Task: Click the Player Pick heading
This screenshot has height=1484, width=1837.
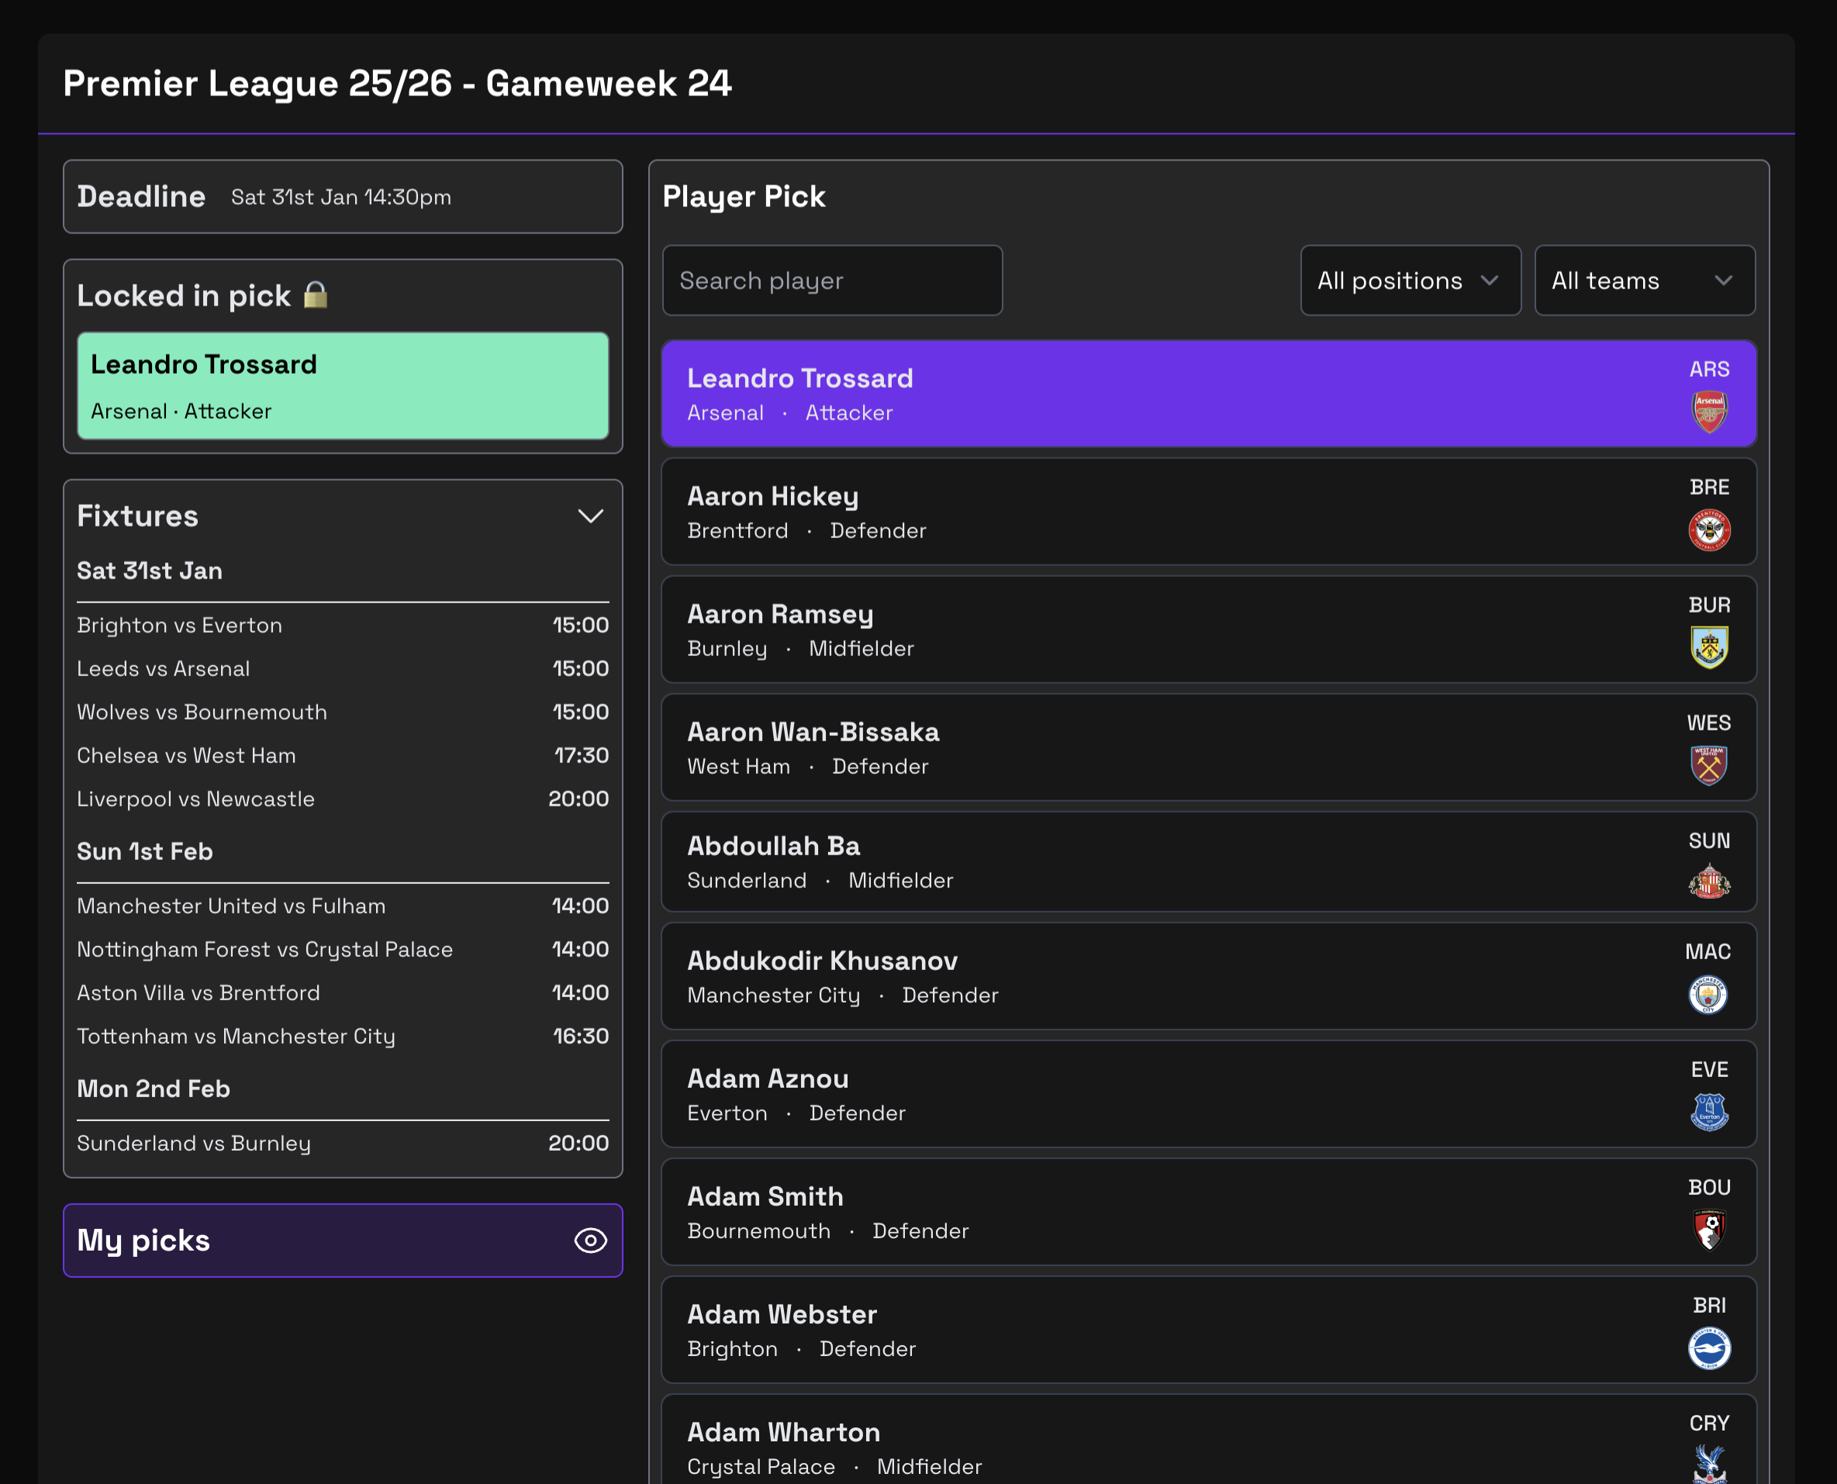Action: click(x=744, y=195)
